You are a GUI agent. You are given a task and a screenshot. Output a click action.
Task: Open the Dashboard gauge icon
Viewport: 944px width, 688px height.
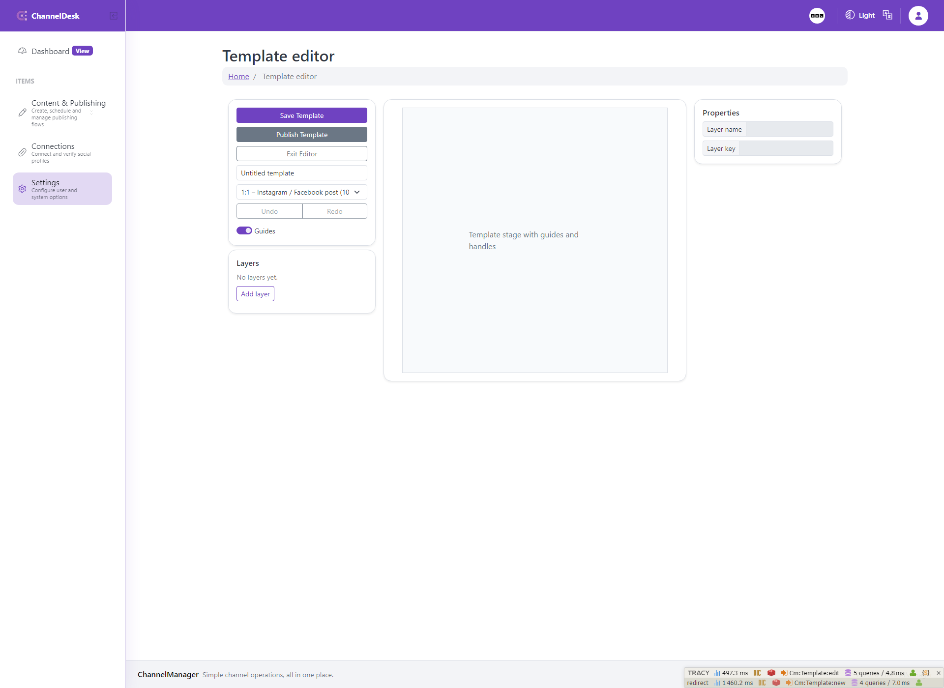[x=22, y=51]
